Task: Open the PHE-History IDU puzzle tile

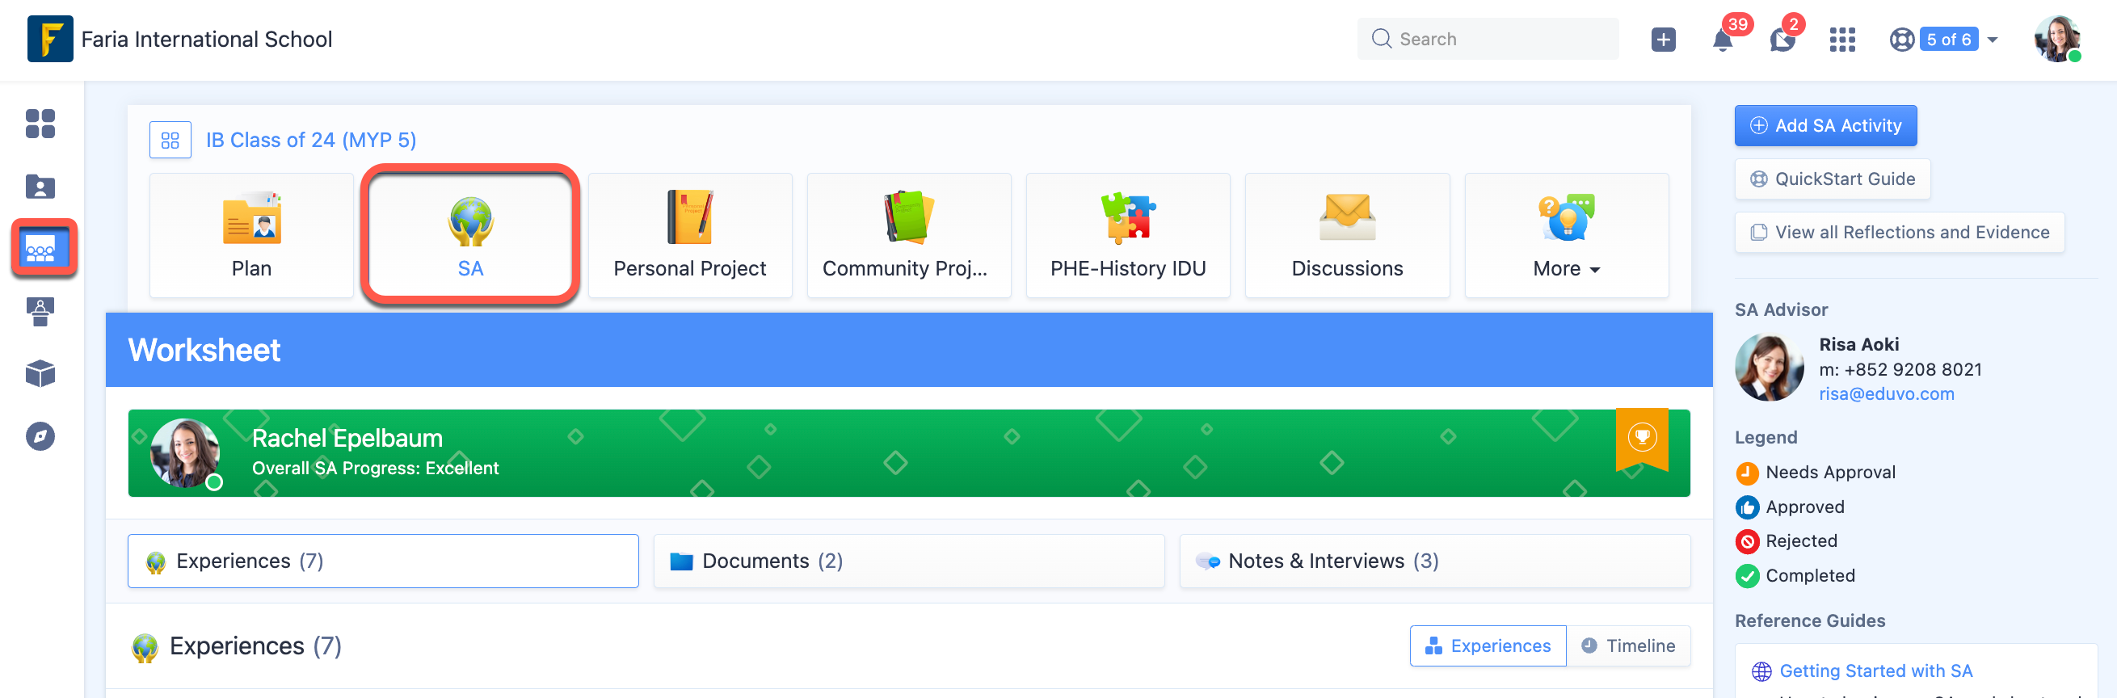Action: [1127, 235]
